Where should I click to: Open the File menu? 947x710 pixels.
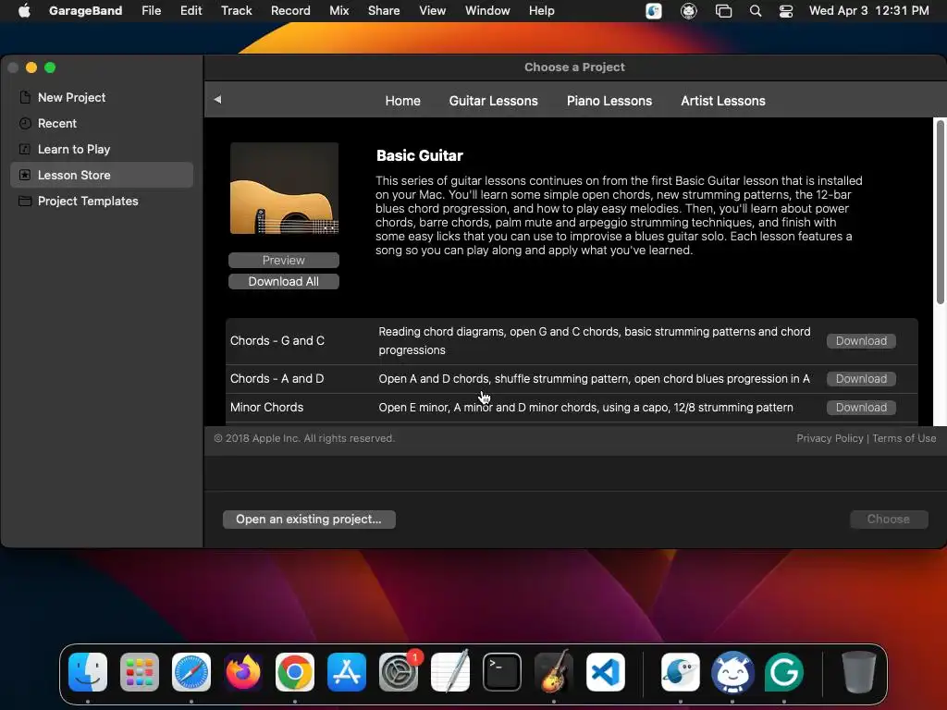click(151, 11)
